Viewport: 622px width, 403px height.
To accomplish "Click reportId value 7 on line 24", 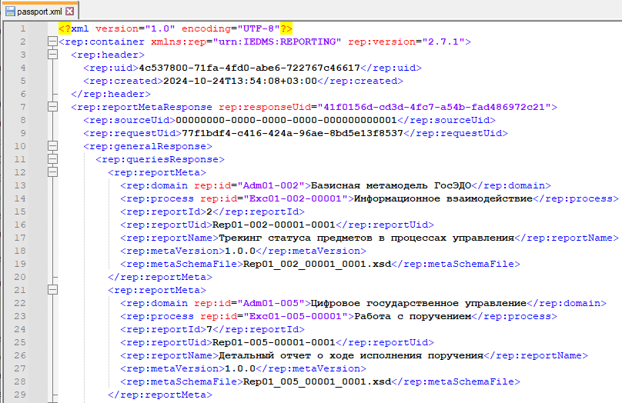I will click(209, 329).
